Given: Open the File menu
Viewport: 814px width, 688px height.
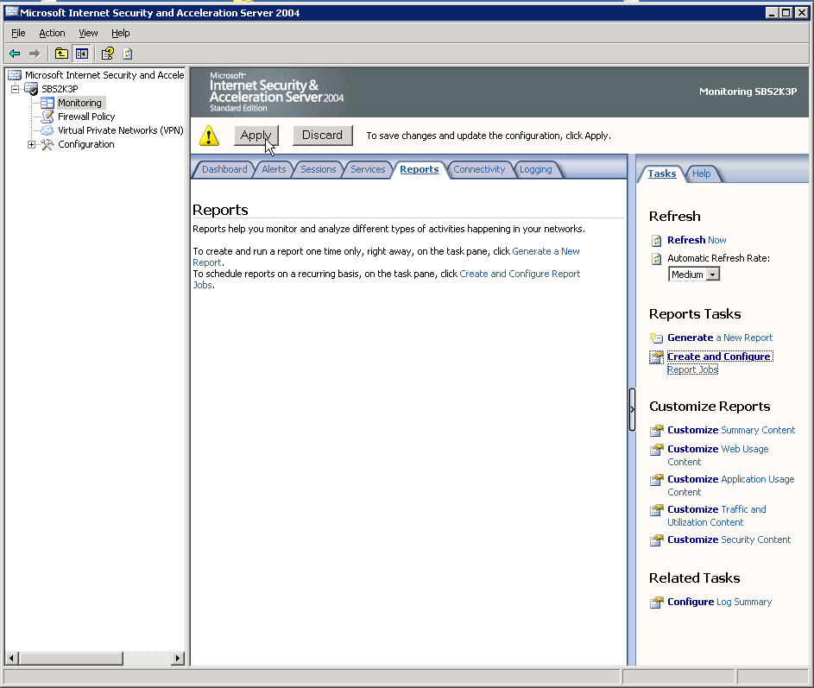Looking at the screenshot, I should click(x=18, y=33).
